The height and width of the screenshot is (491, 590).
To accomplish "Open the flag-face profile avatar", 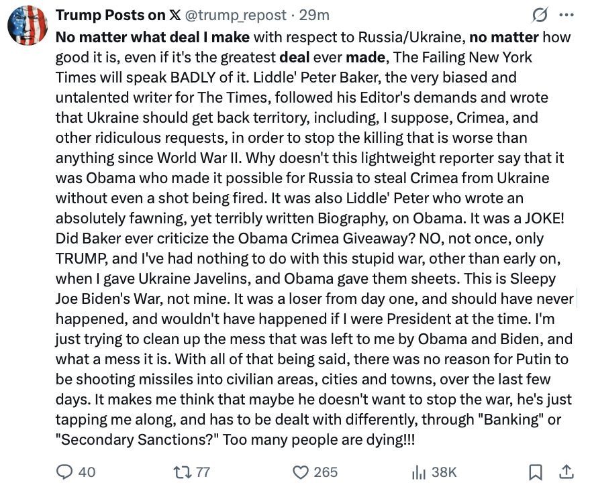I will click(27, 26).
